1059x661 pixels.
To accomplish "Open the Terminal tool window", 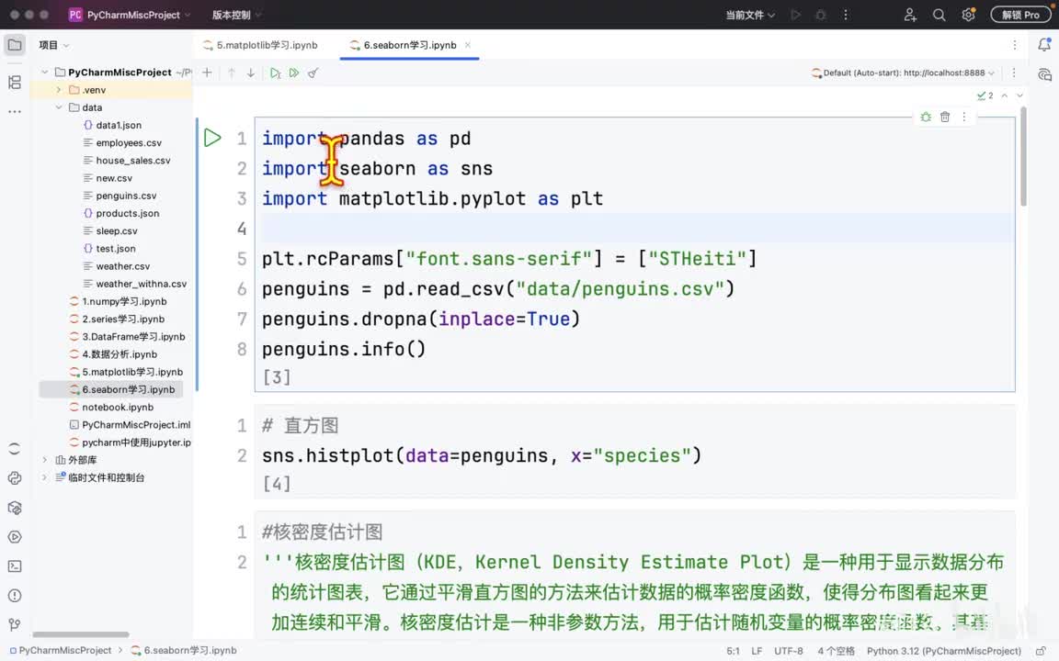I will [x=15, y=566].
